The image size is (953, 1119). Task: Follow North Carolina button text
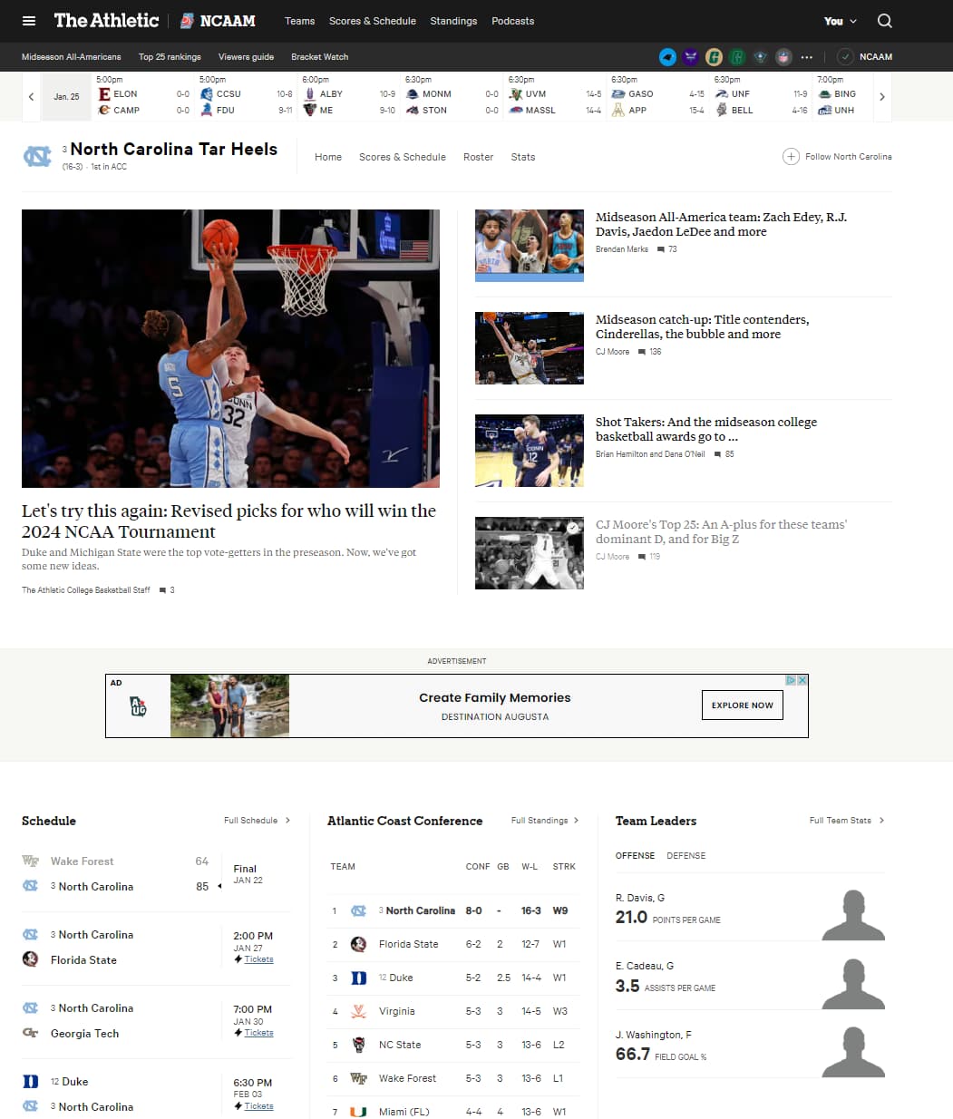[849, 157]
